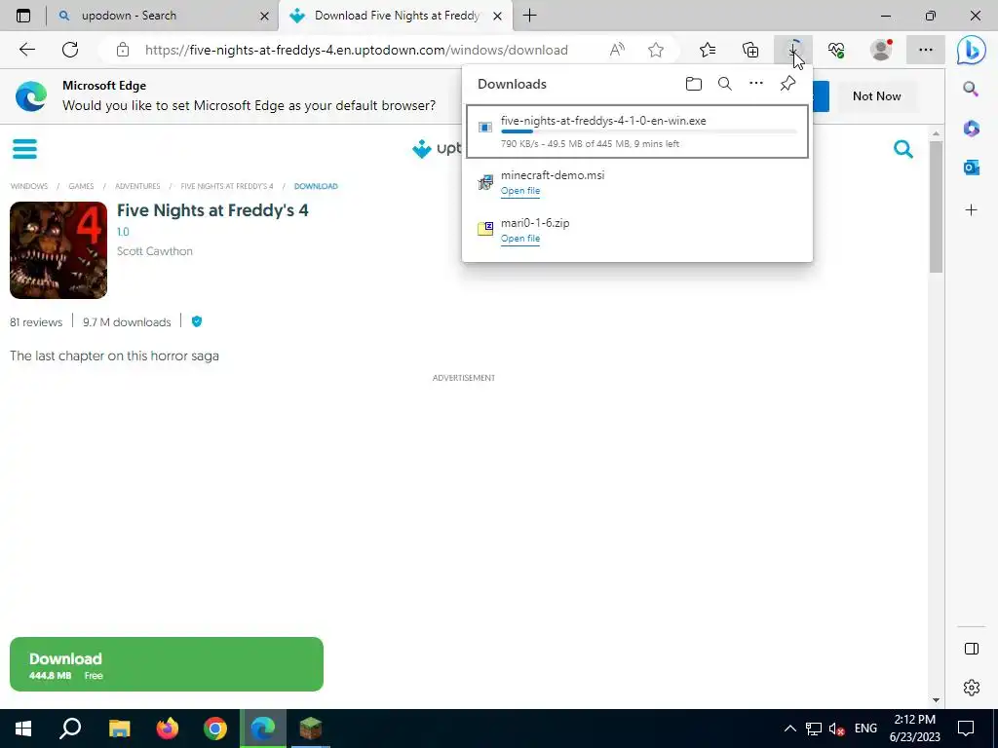Open a new browser tab
Viewport: 998px width, 748px height.
tap(529, 16)
